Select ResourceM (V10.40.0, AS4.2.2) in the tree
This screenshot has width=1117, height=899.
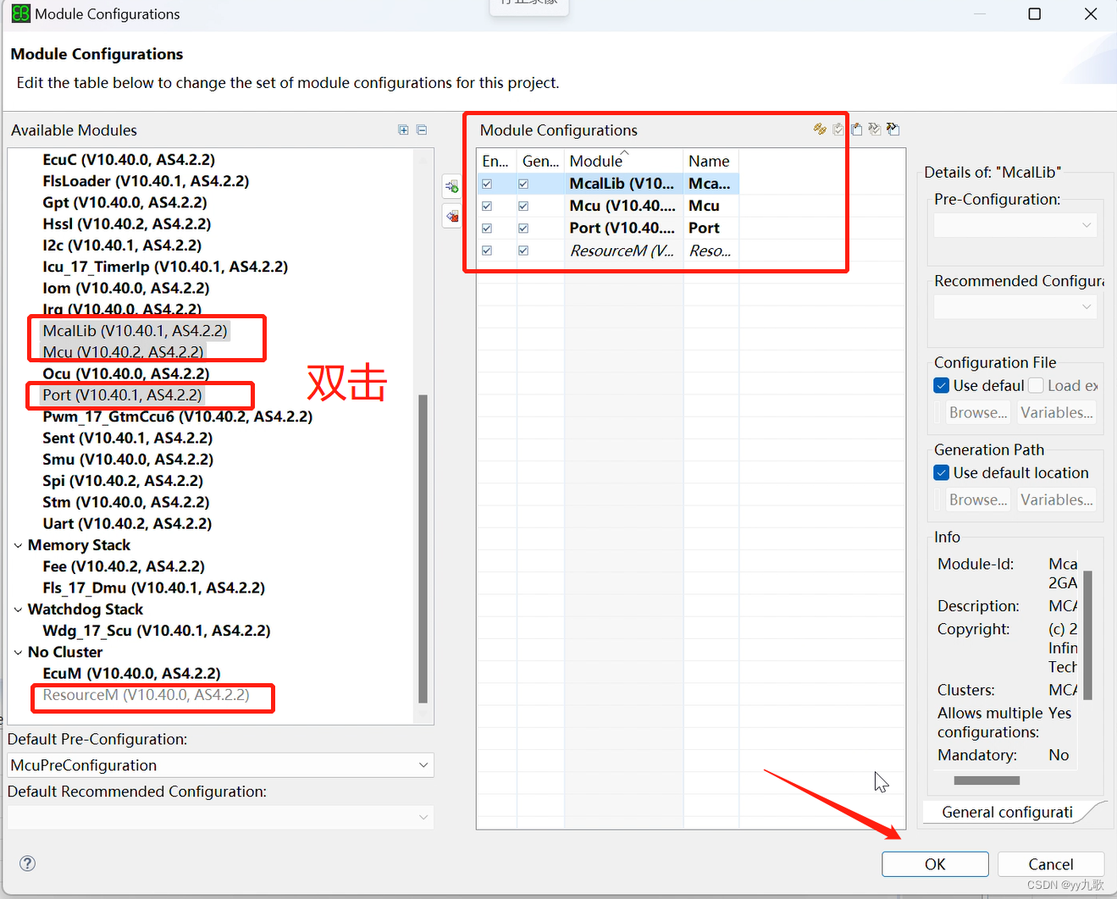point(146,695)
